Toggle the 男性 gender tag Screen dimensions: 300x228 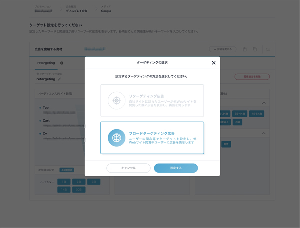[x=226, y=144]
